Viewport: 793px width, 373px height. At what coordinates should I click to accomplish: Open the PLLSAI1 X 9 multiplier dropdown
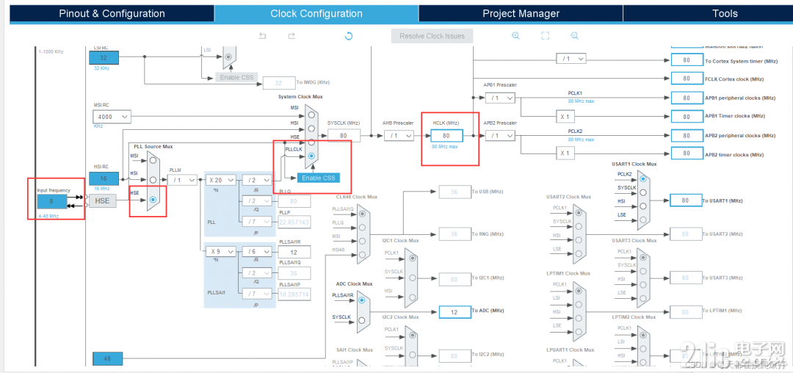221,251
